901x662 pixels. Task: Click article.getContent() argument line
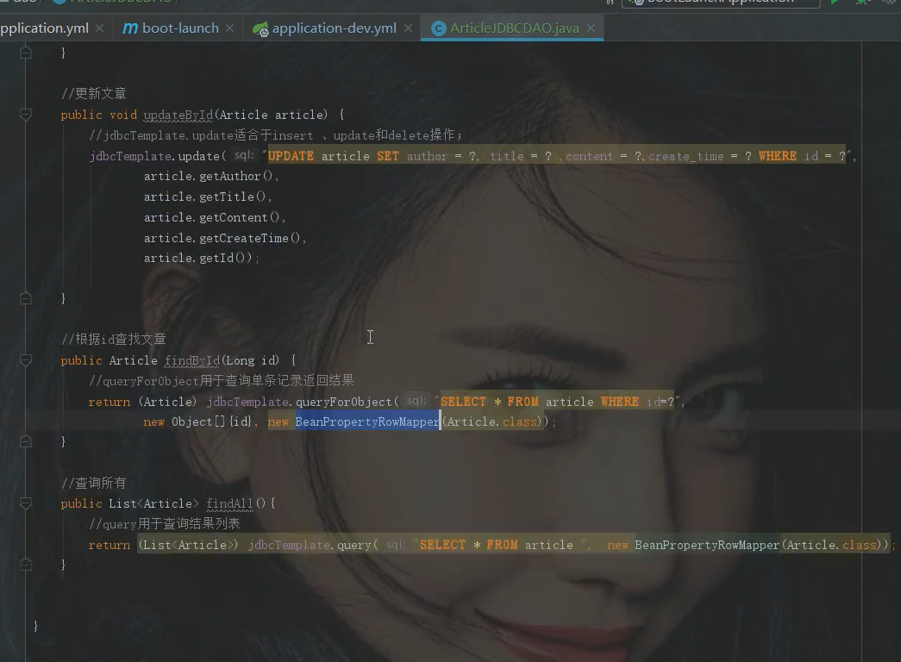pyautogui.click(x=215, y=218)
